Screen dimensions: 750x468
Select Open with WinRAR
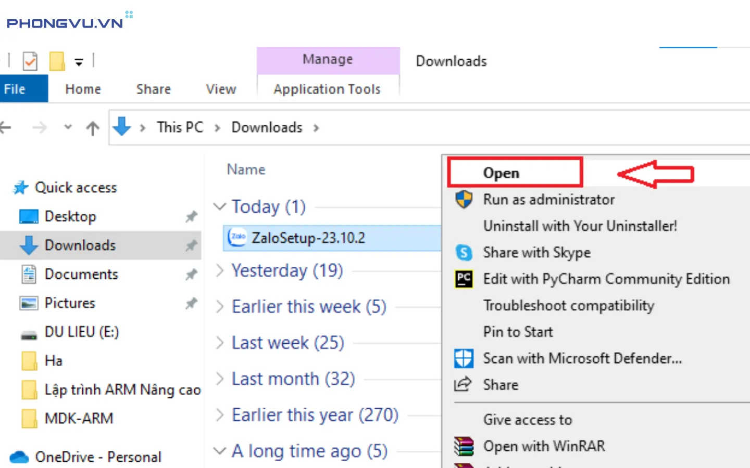point(544,446)
